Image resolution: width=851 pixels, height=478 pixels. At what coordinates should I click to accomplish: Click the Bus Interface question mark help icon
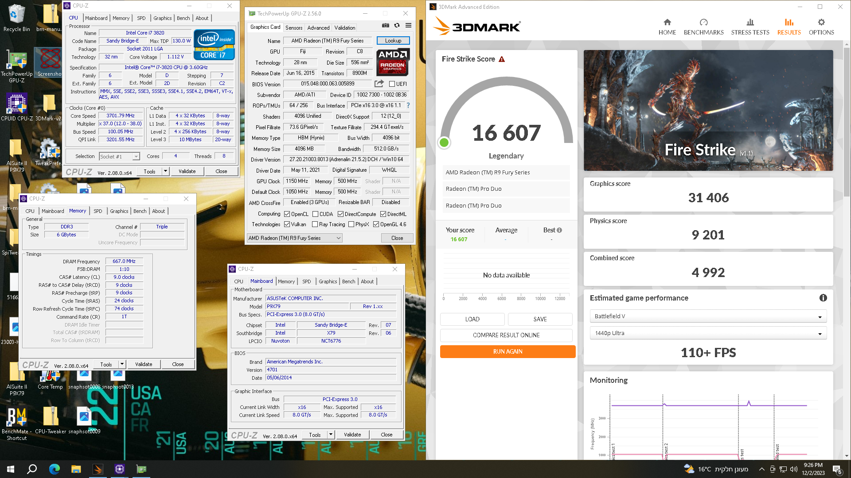point(408,105)
